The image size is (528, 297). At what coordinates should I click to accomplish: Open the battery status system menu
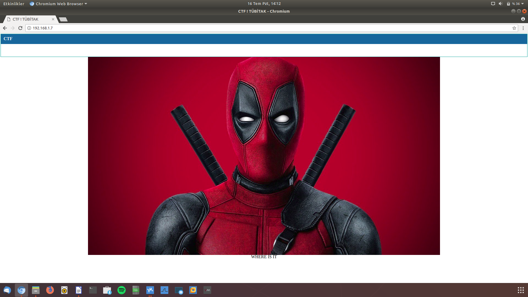coord(515,4)
